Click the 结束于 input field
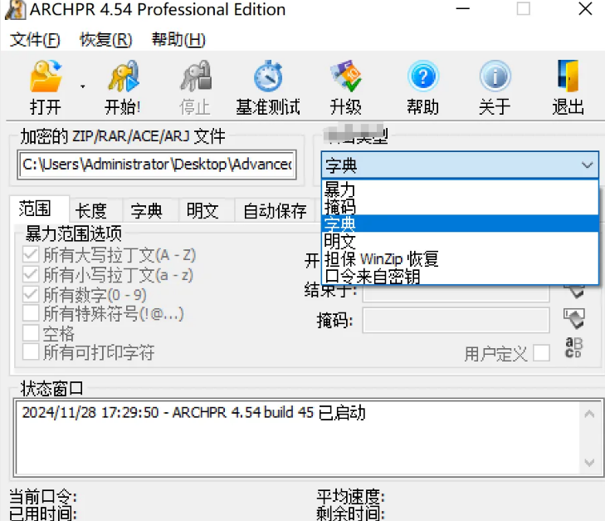The width and height of the screenshot is (605, 521). [x=456, y=293]
